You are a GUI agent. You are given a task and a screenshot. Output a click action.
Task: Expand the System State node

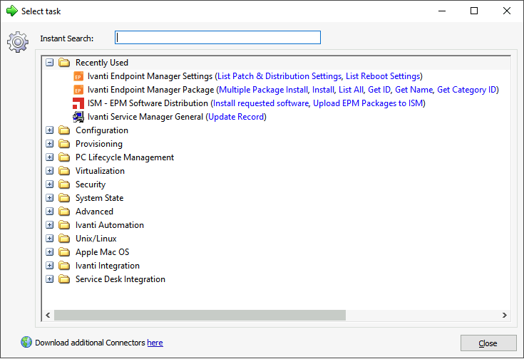pos(49,198)
